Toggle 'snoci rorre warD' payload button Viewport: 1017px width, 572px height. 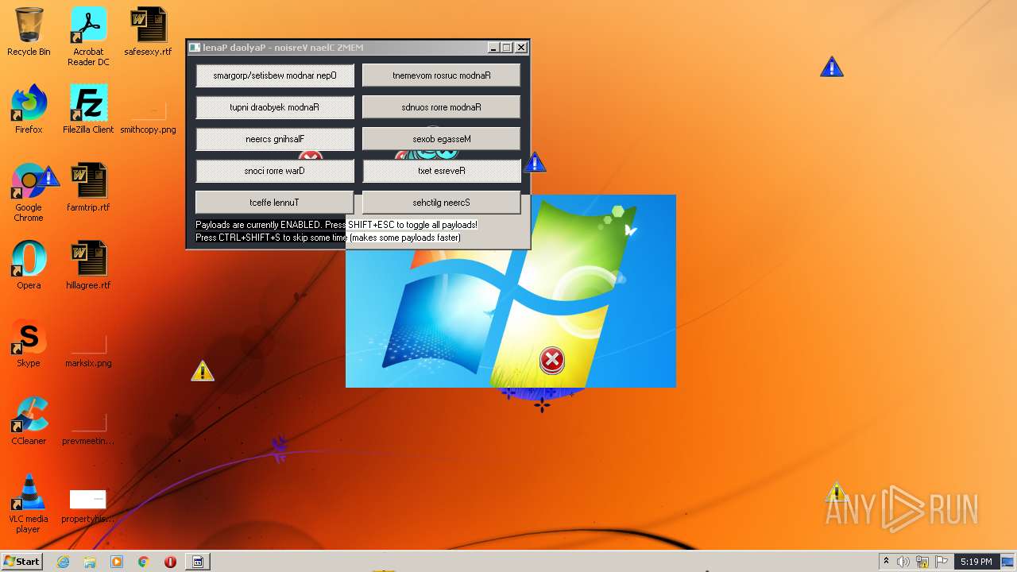(x=275, y=171)
